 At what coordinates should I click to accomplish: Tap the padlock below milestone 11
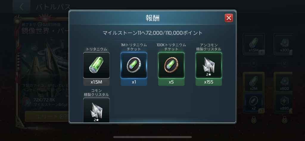(254, 120)
